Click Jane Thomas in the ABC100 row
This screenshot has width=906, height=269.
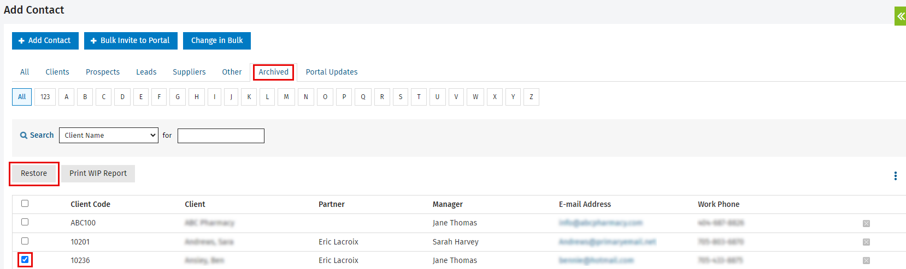(455, 223)
